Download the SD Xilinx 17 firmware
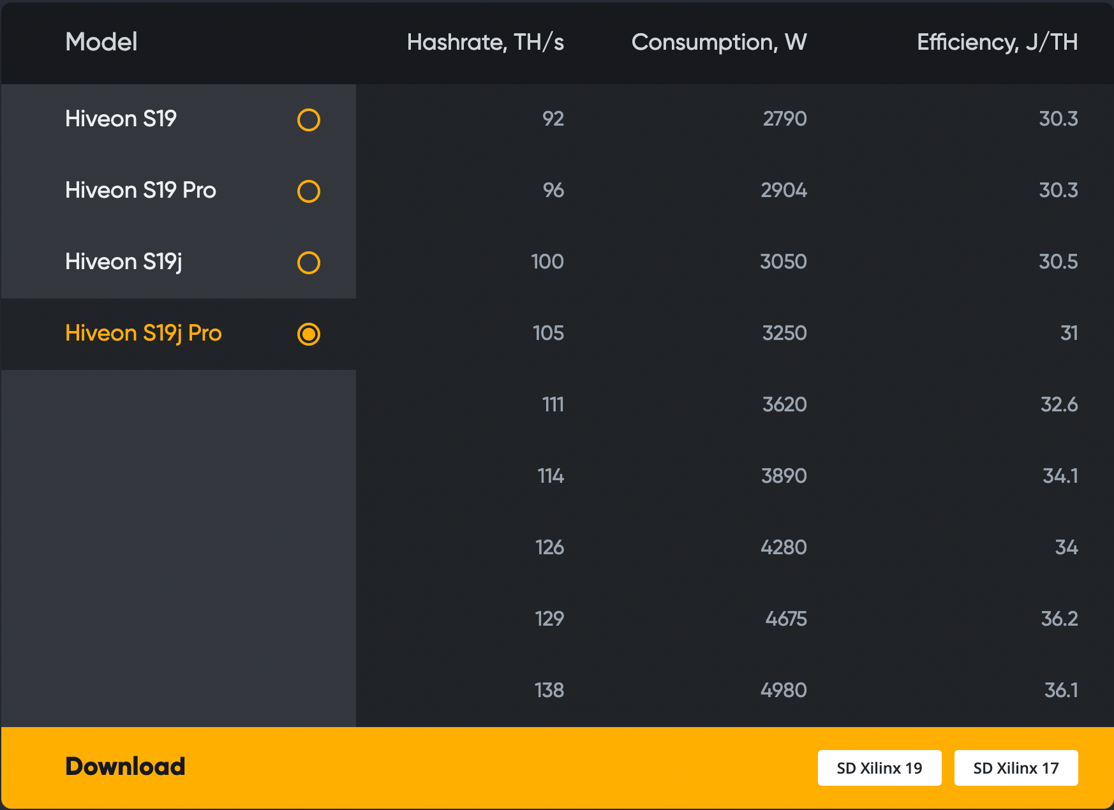 [1016, 768]
